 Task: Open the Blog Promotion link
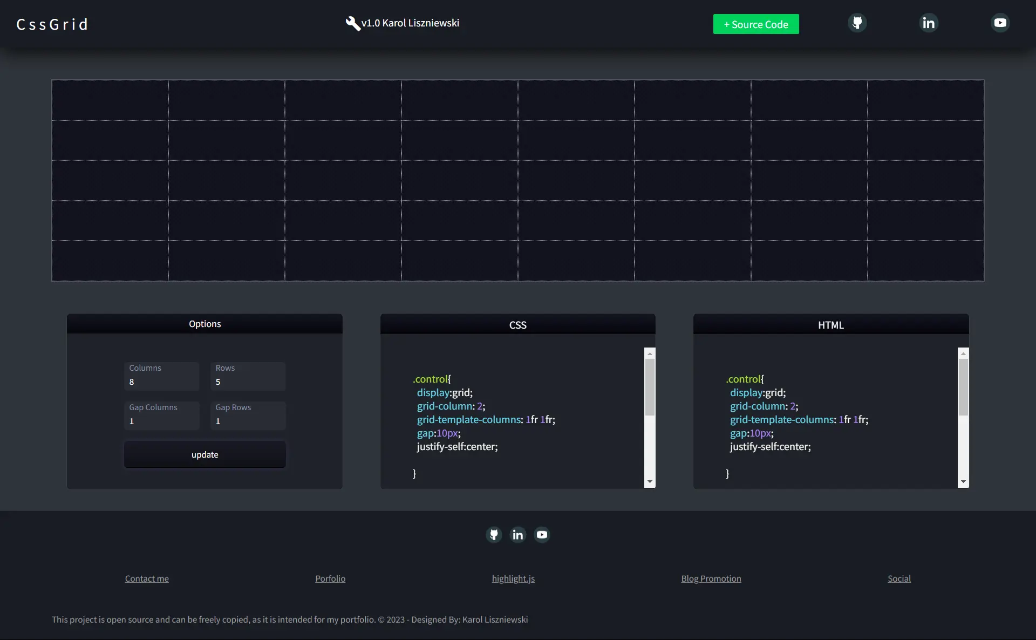711,578
